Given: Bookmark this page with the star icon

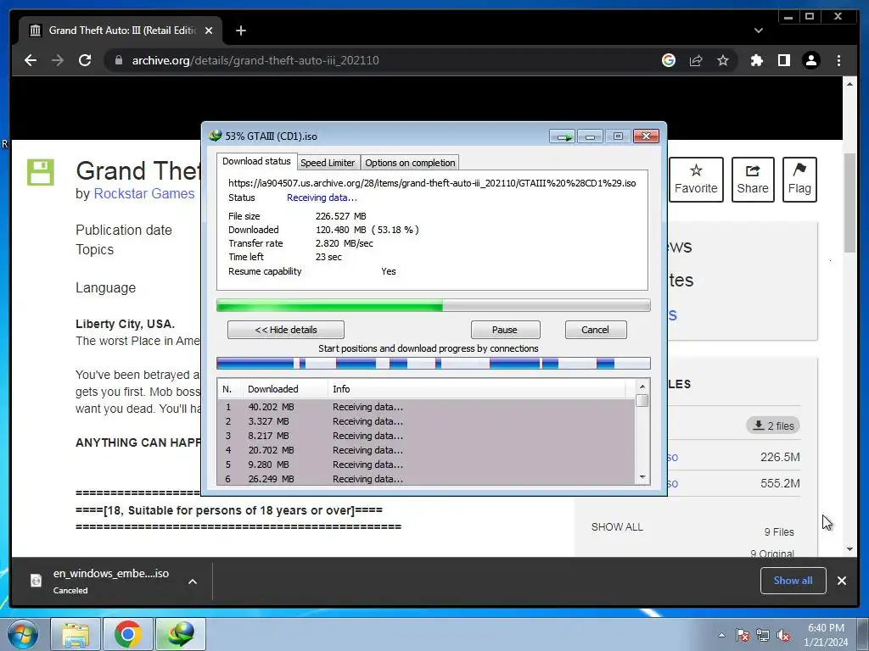Looking at the screenshot, I should (x=723, y=60).
